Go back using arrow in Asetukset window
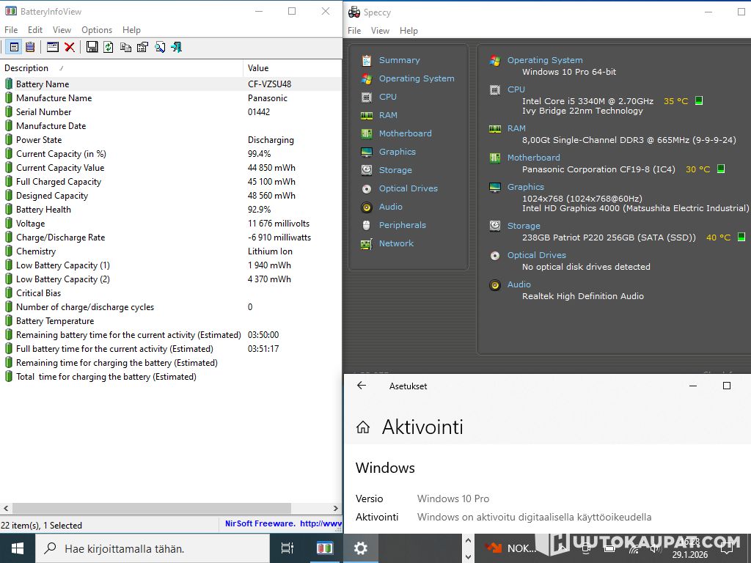The image size is (751, 563). [362, 386]
